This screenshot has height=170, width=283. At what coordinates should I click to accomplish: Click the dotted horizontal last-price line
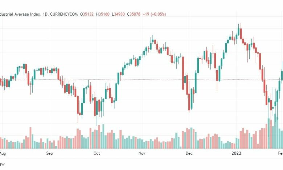tap(141, 79)
